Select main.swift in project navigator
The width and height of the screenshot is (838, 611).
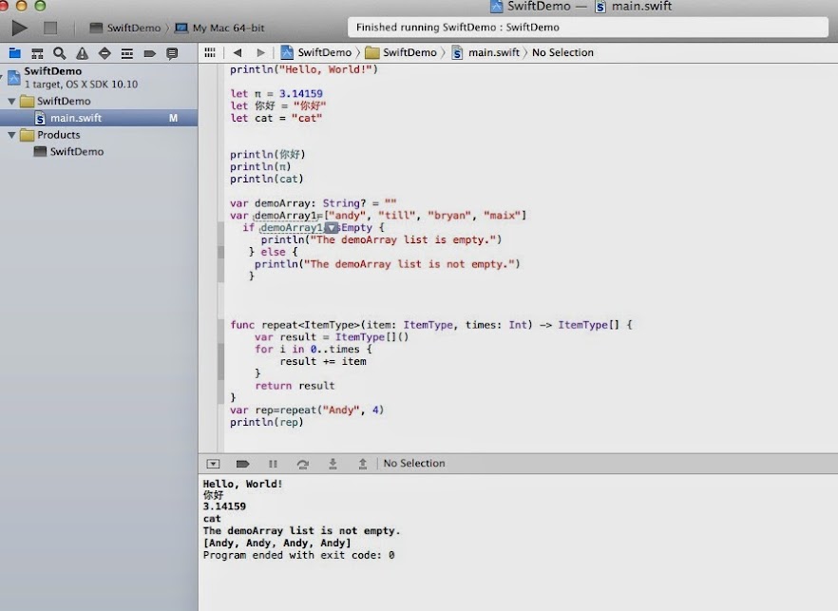(76, 118)
